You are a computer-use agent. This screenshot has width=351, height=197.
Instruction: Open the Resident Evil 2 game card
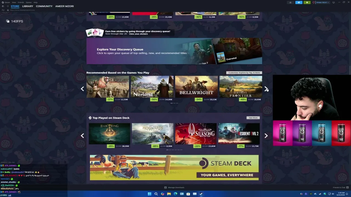[239, 134]
